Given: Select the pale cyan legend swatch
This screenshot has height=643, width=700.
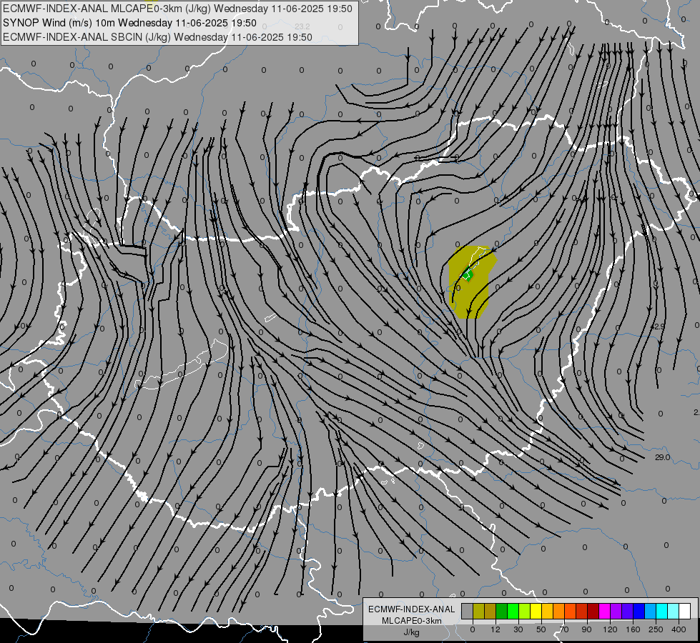Looking at the screenshot, I should click(674, 611).
